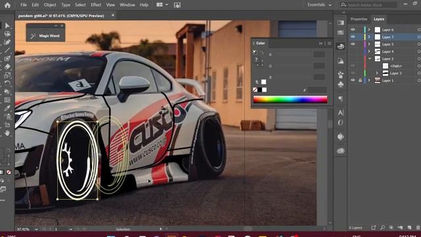This screenshot has width=421, height=237.
Task: Locate object using Layers magnifier icon
Action: pyautogui.click(x=382, y=228)
